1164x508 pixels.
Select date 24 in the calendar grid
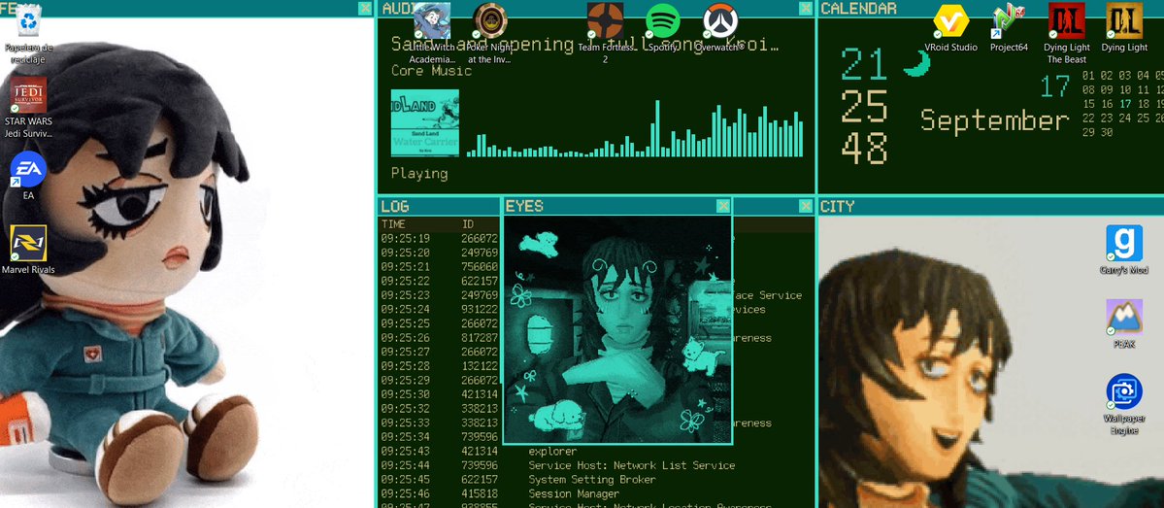coord(1124,119)
